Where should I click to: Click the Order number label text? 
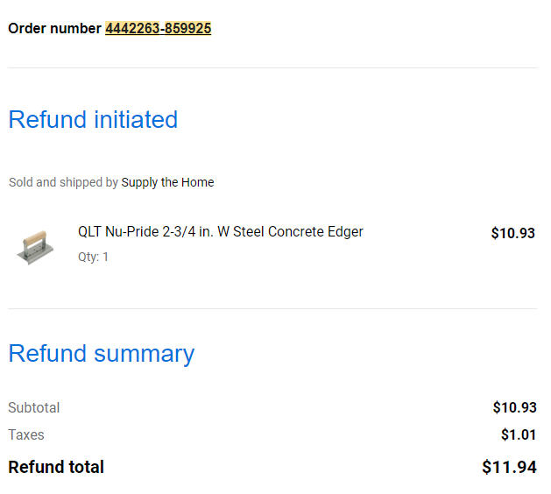55,28
